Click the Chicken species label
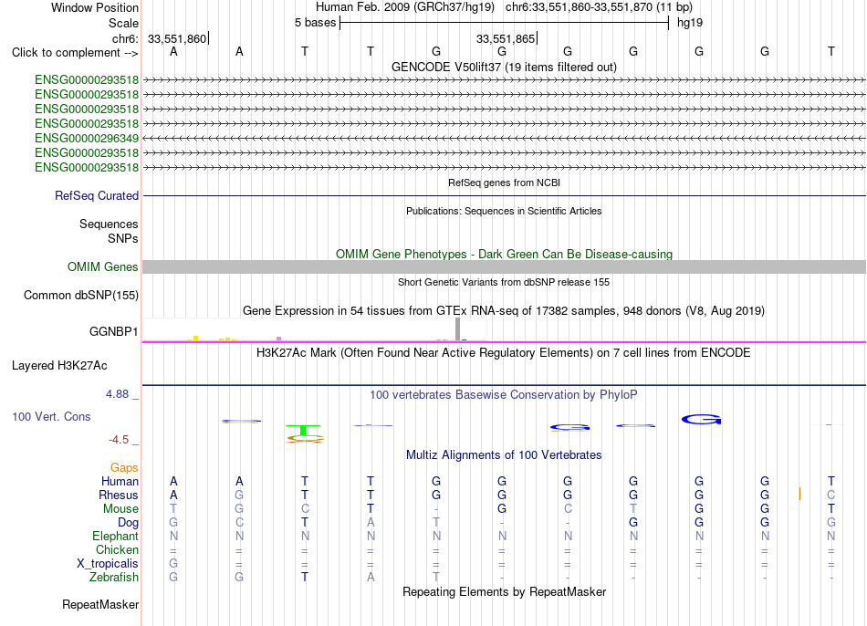The width and height of the screenshot is (867, 626). [x=117, y=550]
